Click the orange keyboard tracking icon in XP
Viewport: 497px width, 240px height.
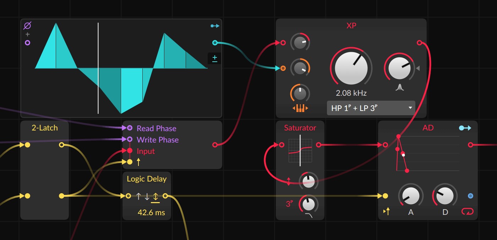pos(300,108)
